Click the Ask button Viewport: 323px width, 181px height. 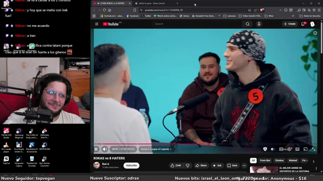pyautogui.click(x=217, y=165)
